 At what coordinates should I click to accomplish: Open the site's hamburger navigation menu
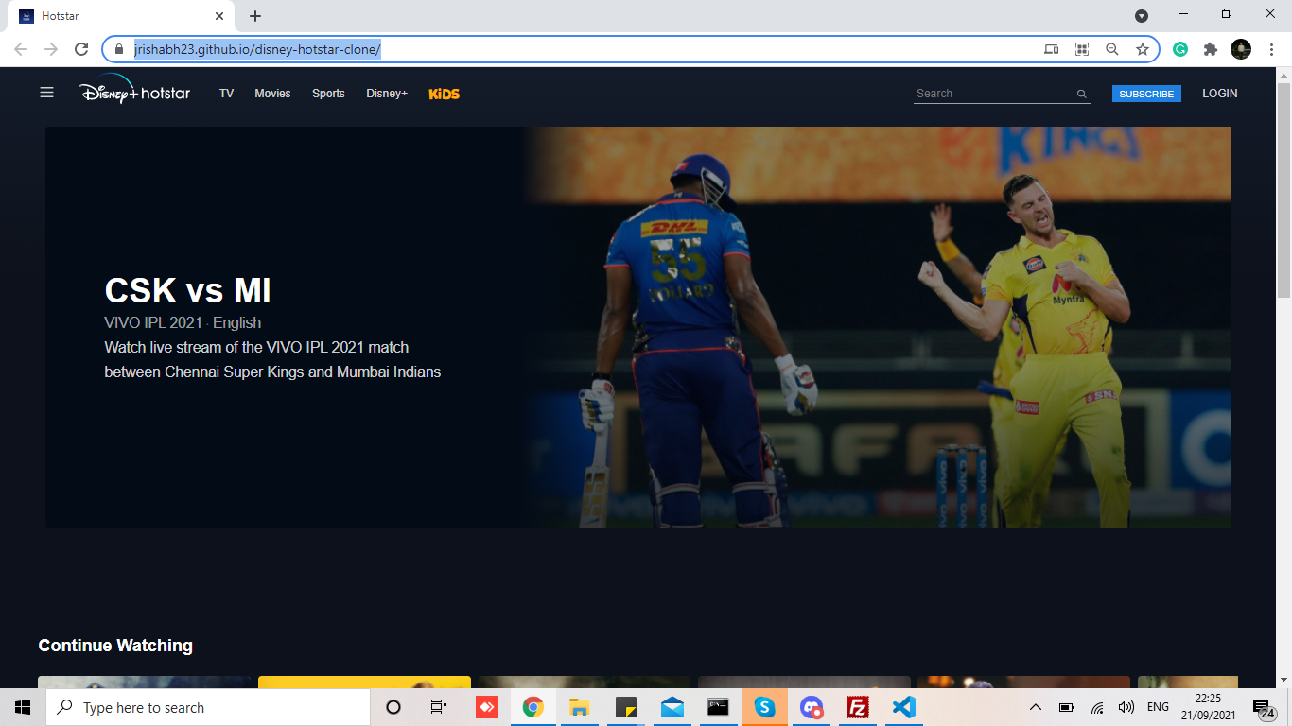46,92
